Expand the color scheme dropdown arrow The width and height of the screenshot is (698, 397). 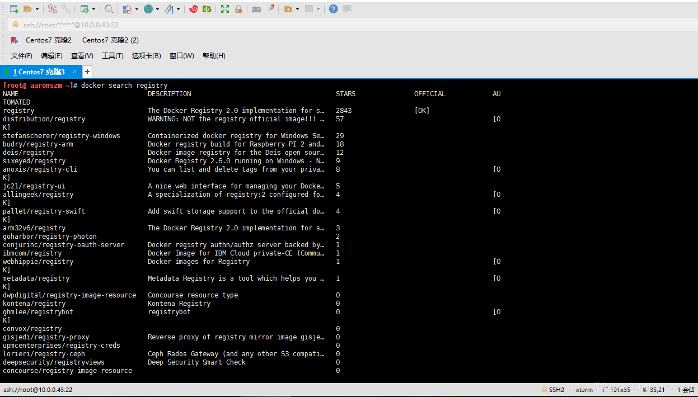pyautogui.click(x=136, y=9)
